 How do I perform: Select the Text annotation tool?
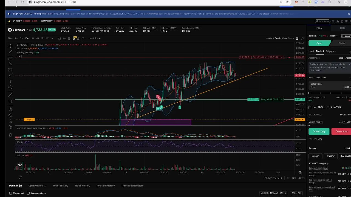(10, 82)
